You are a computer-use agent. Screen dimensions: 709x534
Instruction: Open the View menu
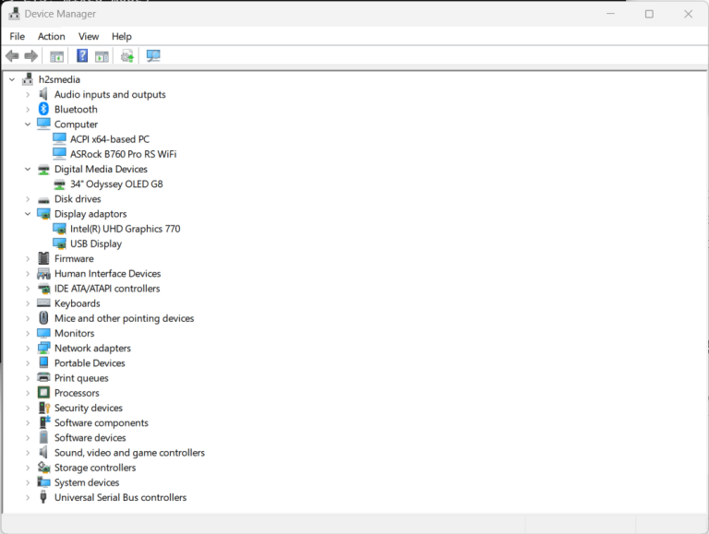[89, 36]
